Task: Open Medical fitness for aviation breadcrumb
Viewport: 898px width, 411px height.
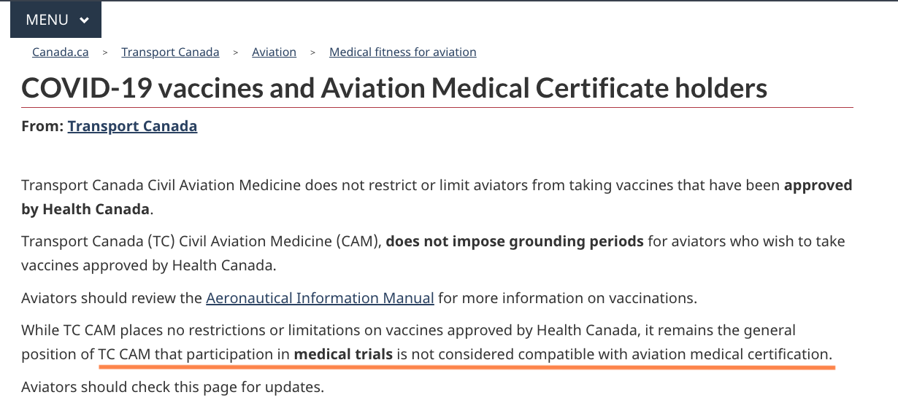Action: [402, 52]
